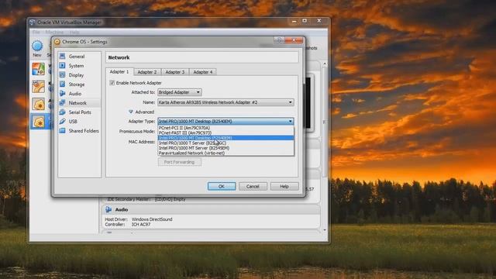Select the third virtual machine in list
This screenshot has width=496, height=279.
tap(38, 104)
